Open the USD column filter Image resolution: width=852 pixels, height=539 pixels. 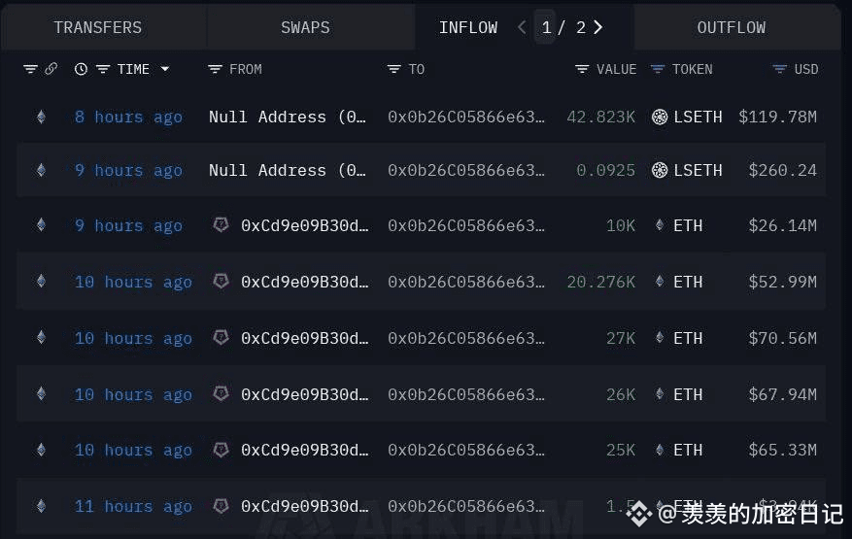pos(780,69)
